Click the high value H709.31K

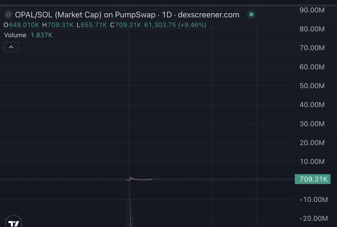click(x=58, y=25)
